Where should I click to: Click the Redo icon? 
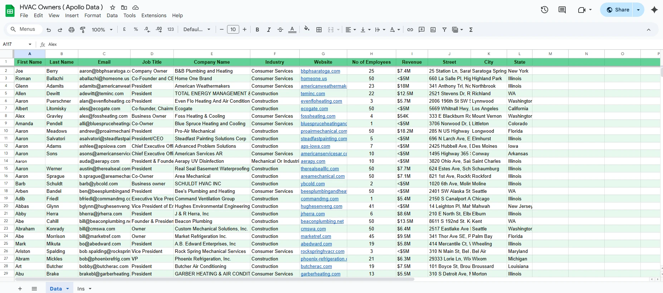60,30
